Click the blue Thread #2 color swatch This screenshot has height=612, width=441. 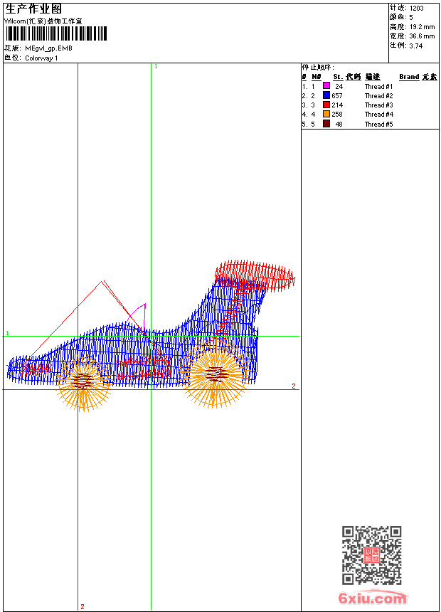(326, 95)
